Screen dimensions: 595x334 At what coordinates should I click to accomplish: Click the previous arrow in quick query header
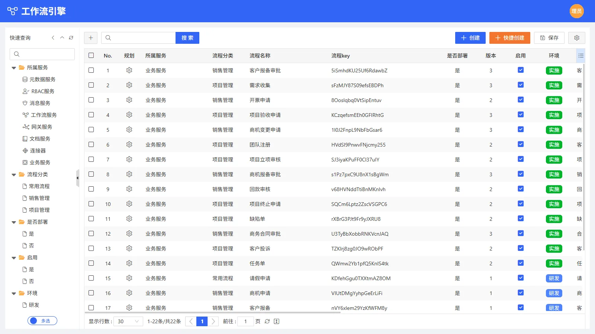[x=53, y=38]
